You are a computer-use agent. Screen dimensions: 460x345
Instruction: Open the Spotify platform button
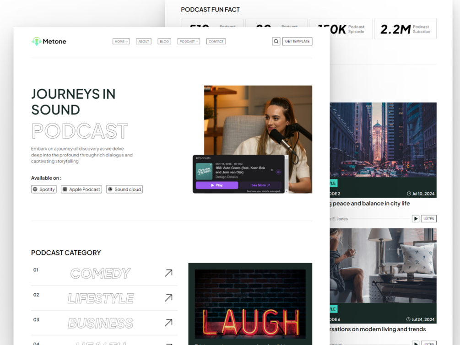pos(44,189)
